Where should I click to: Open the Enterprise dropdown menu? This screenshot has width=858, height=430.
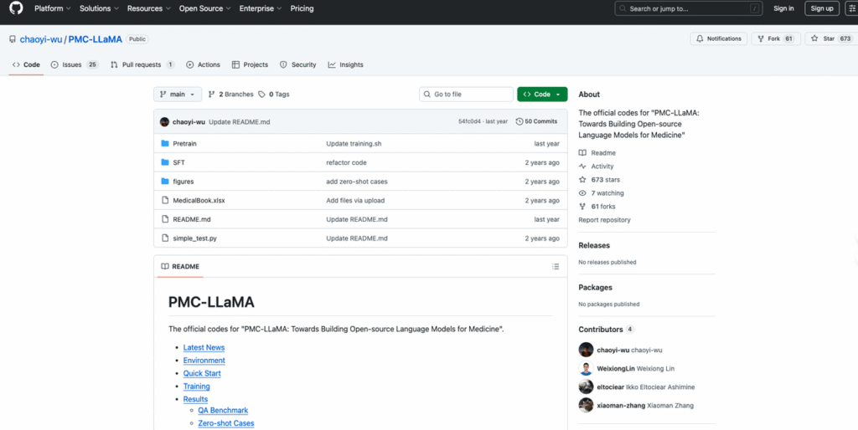coord(261,8)
